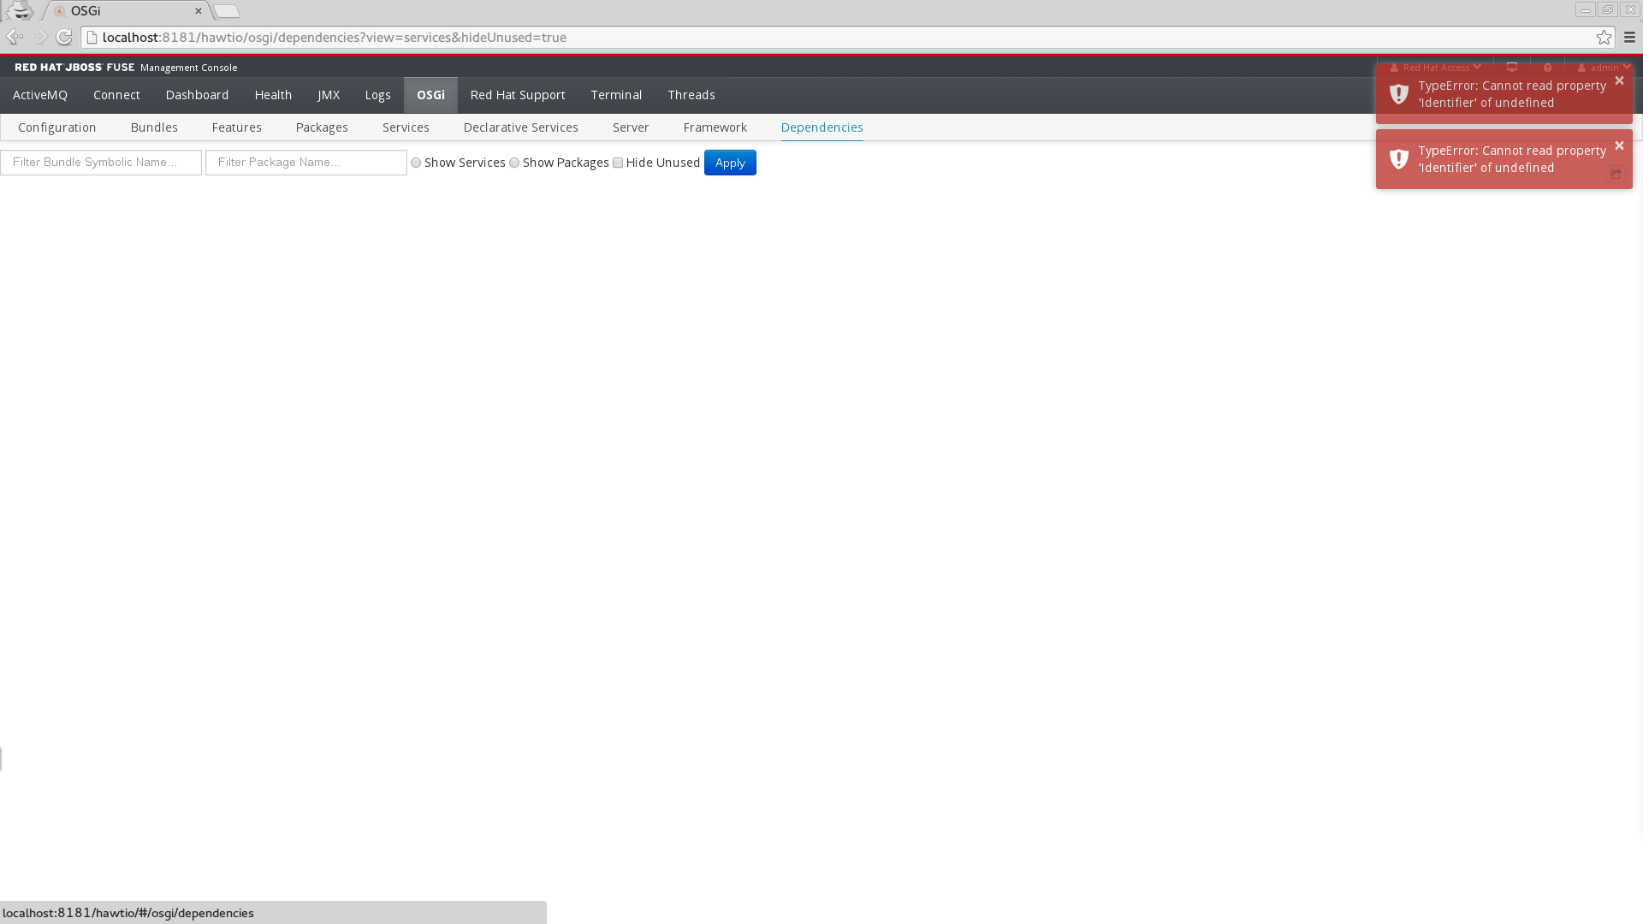1643x924 pixels.
Task: Click the monitor icon in the header
Action: pos(1512,67)
